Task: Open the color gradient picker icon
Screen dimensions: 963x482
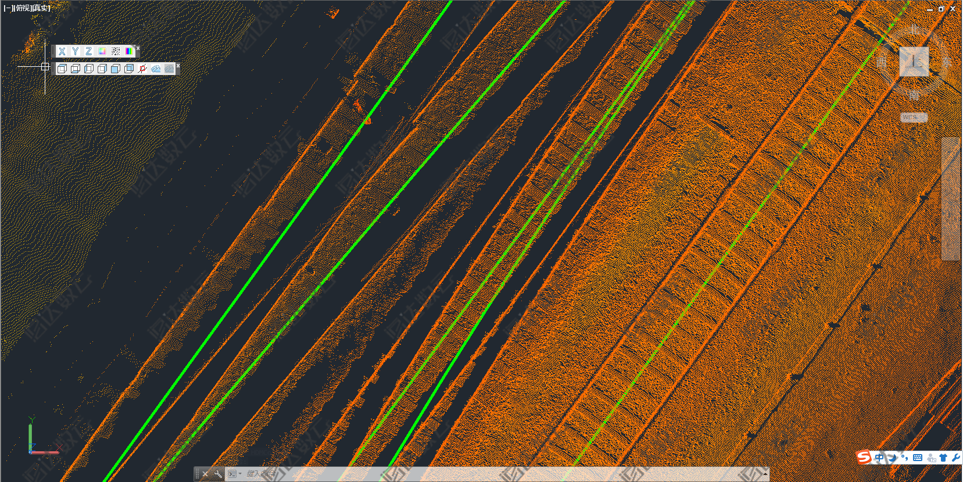Action: [102, 51]
